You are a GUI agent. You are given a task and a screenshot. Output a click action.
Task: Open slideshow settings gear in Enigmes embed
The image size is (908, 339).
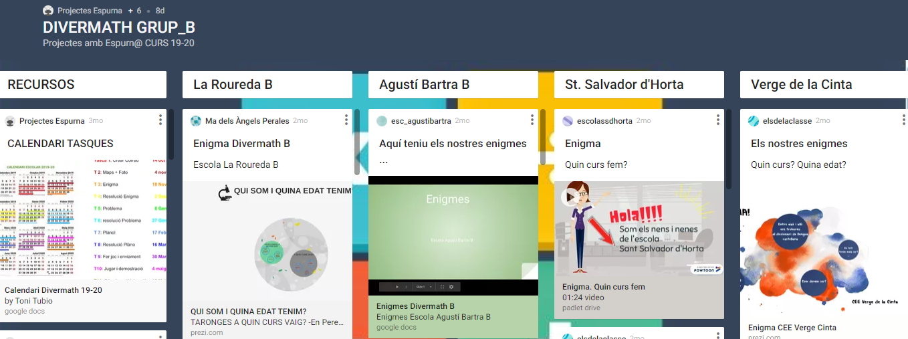click(451, 287)
